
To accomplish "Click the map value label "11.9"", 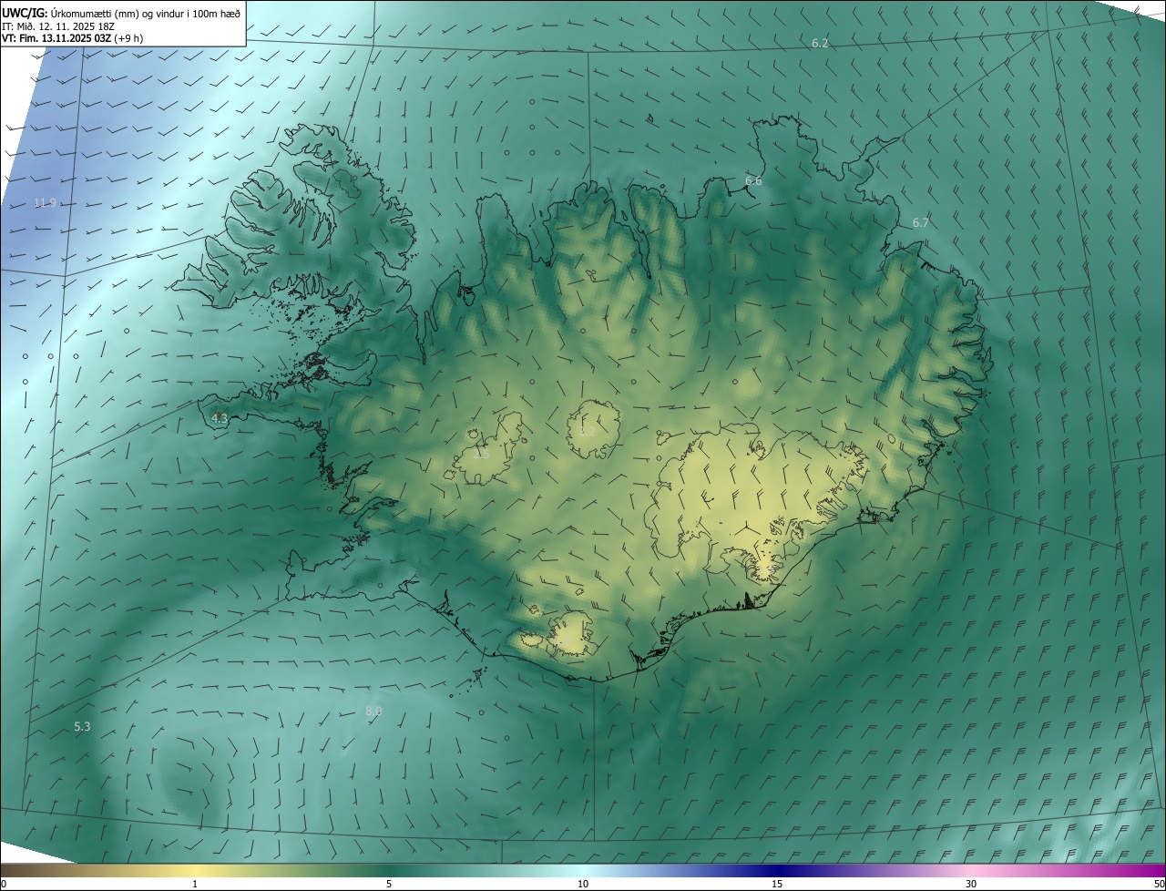I will click(x=45, y=202).
